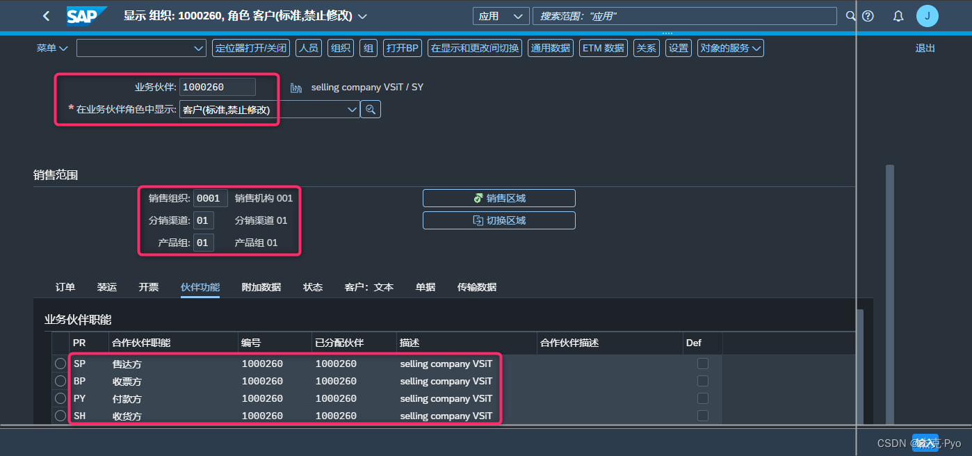The width and height of the screenshot is (972, 456).
Task: Click the 通用数据 button
Action: [x=551, y=48]
